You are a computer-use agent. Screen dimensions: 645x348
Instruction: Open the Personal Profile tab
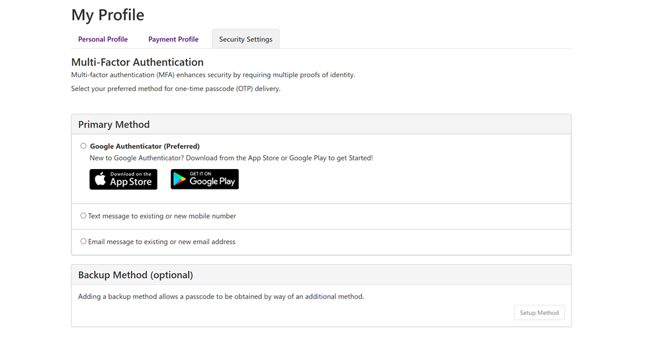[103, 40]
